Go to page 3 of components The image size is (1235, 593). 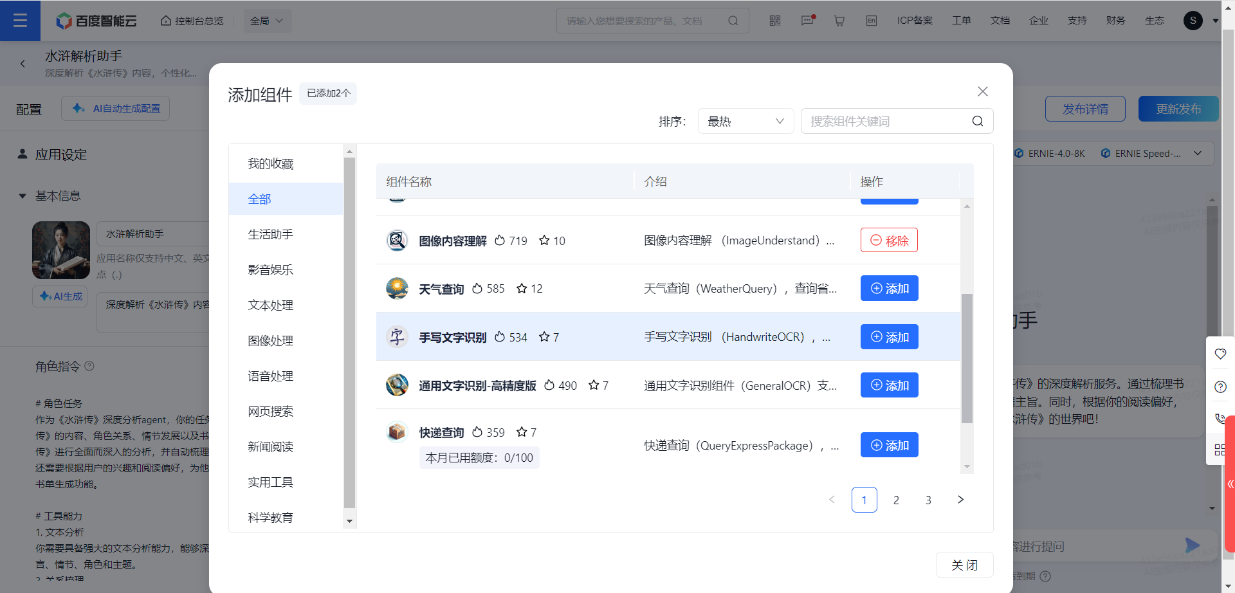928,500
